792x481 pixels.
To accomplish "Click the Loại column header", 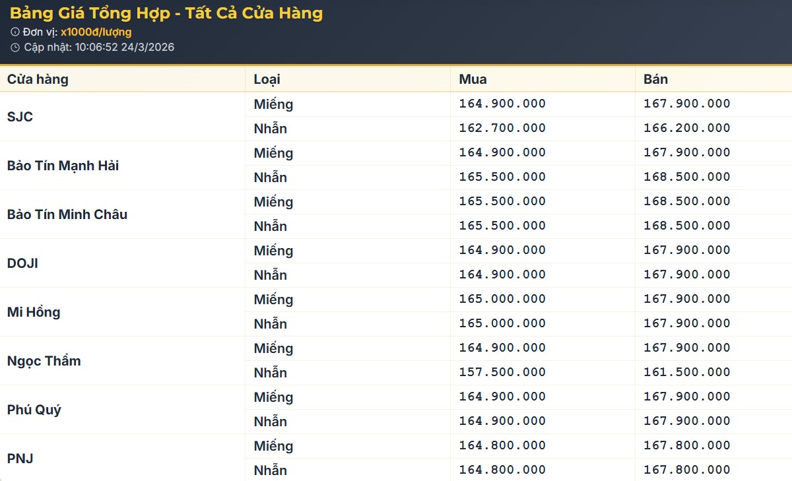I will [267, 79].
